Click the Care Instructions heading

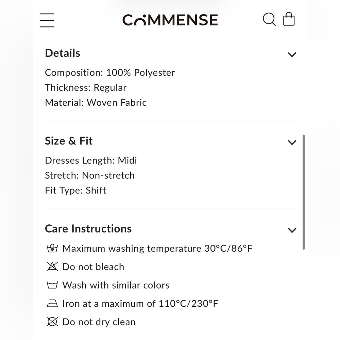(x=88, y=229)
